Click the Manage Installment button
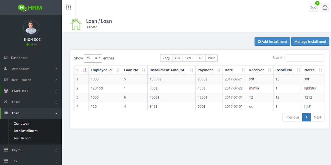The height and width of the screenshot is (165, 331). [x=310, y=42]
